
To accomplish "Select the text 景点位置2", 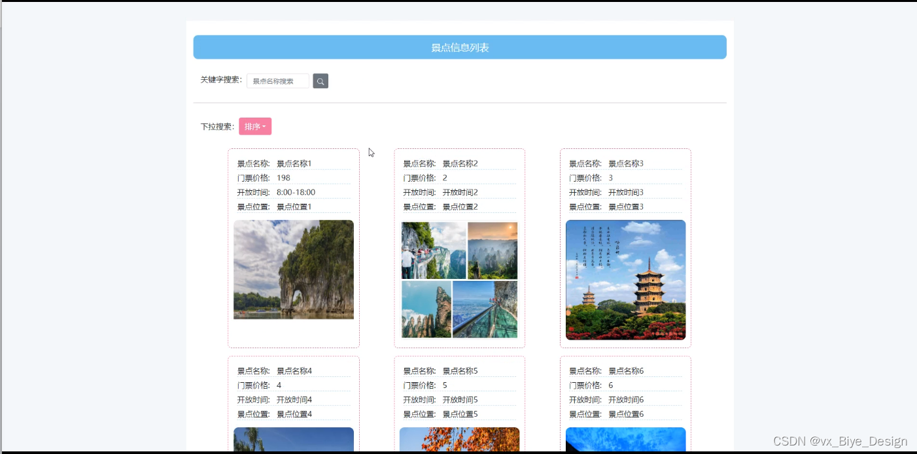I will (460, 206).
